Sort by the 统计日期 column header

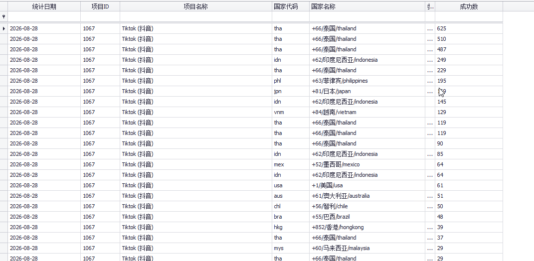[44, 6]
